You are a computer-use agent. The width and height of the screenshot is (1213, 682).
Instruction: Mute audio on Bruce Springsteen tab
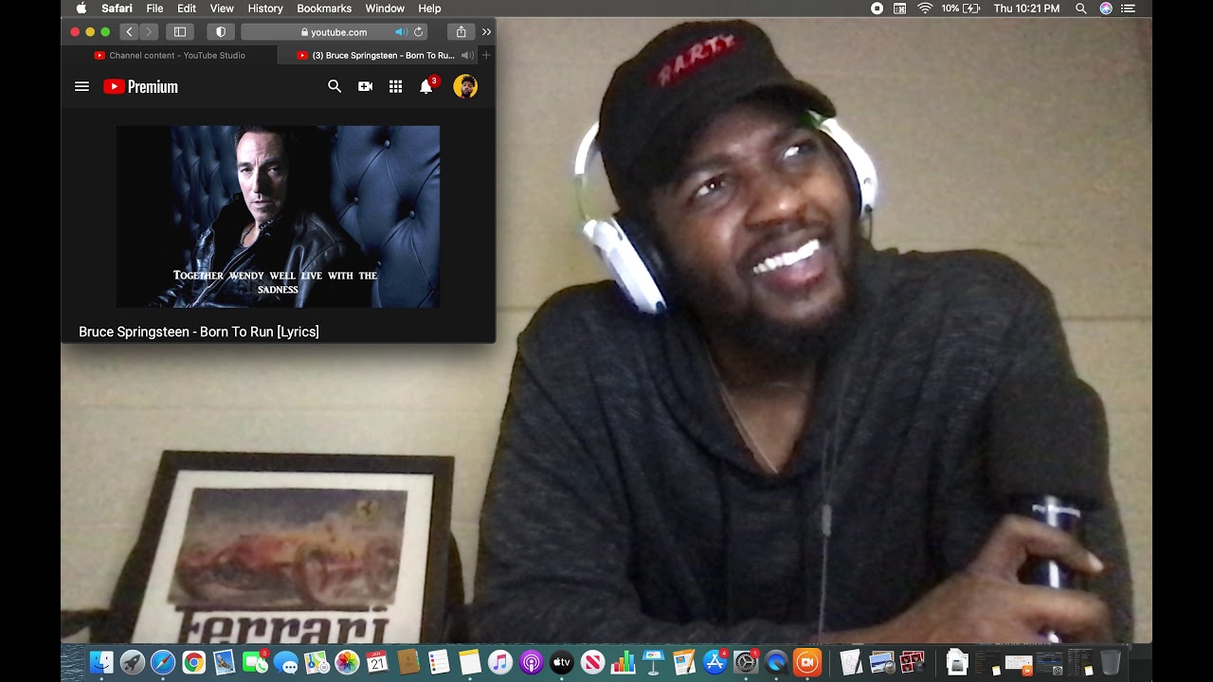[x=466, y=55]
